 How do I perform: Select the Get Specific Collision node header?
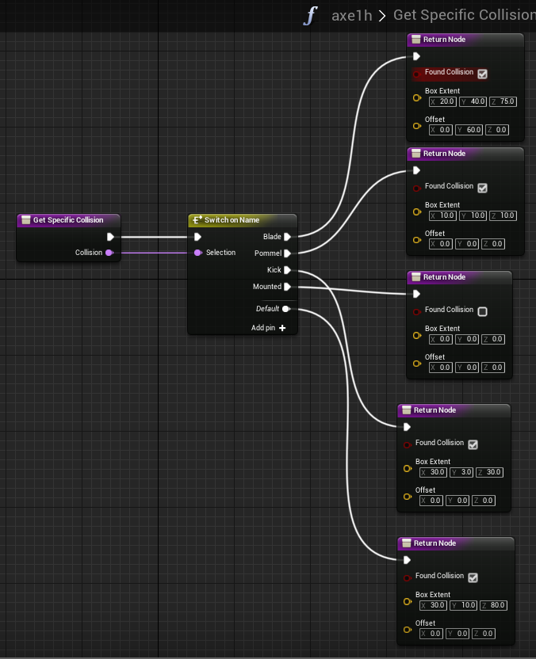pos(68,219)
